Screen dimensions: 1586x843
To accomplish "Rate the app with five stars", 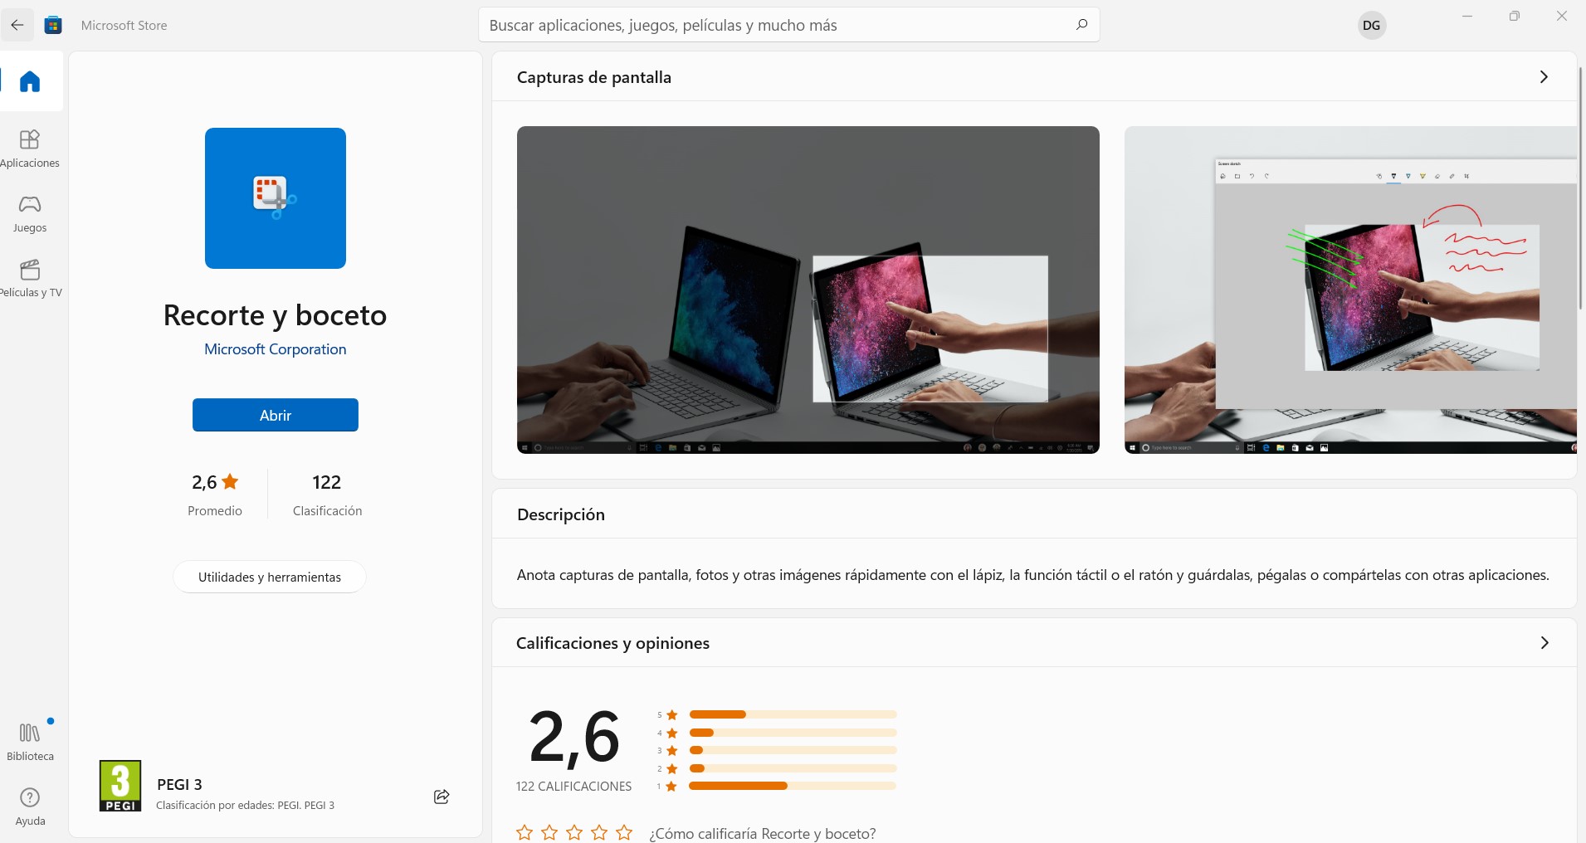I will coord(624,832).
